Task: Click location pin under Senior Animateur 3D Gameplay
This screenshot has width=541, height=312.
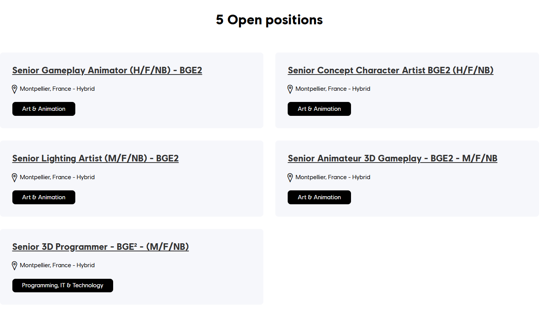Action: pos(290,178)
